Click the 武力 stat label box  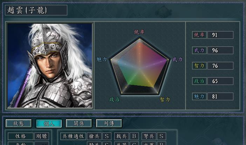(x=199, y=50)
